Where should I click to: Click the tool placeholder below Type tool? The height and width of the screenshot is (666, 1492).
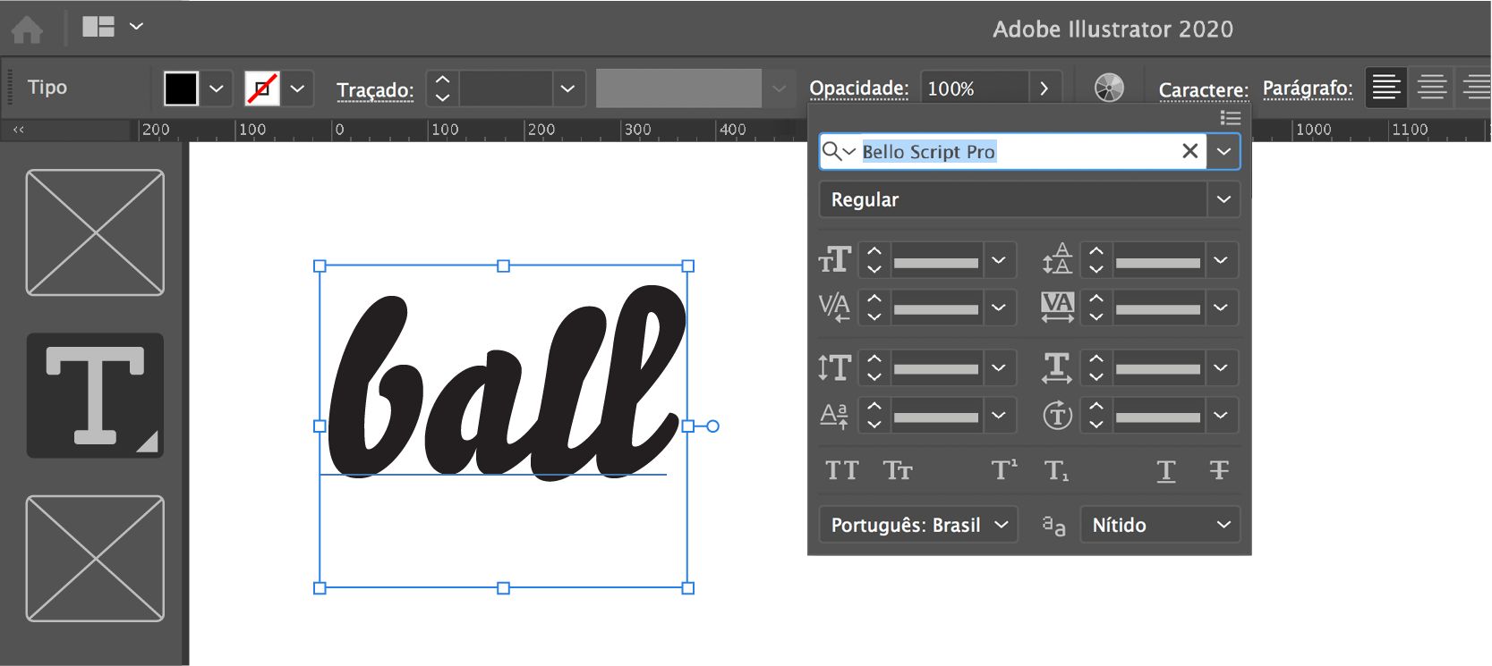point(95,558)
